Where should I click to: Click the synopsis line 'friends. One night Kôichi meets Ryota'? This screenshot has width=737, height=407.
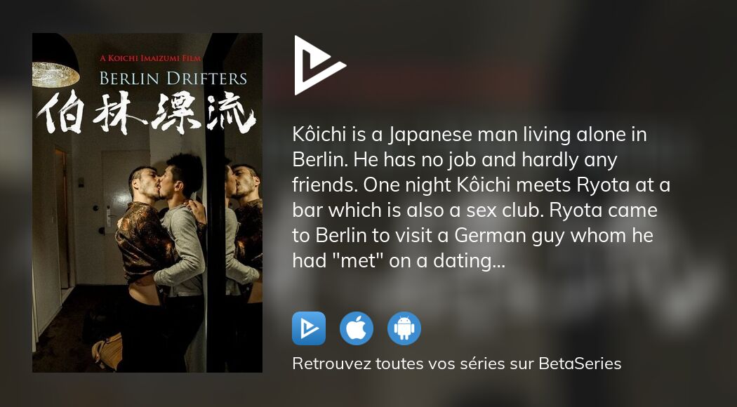tap(481, 185)
